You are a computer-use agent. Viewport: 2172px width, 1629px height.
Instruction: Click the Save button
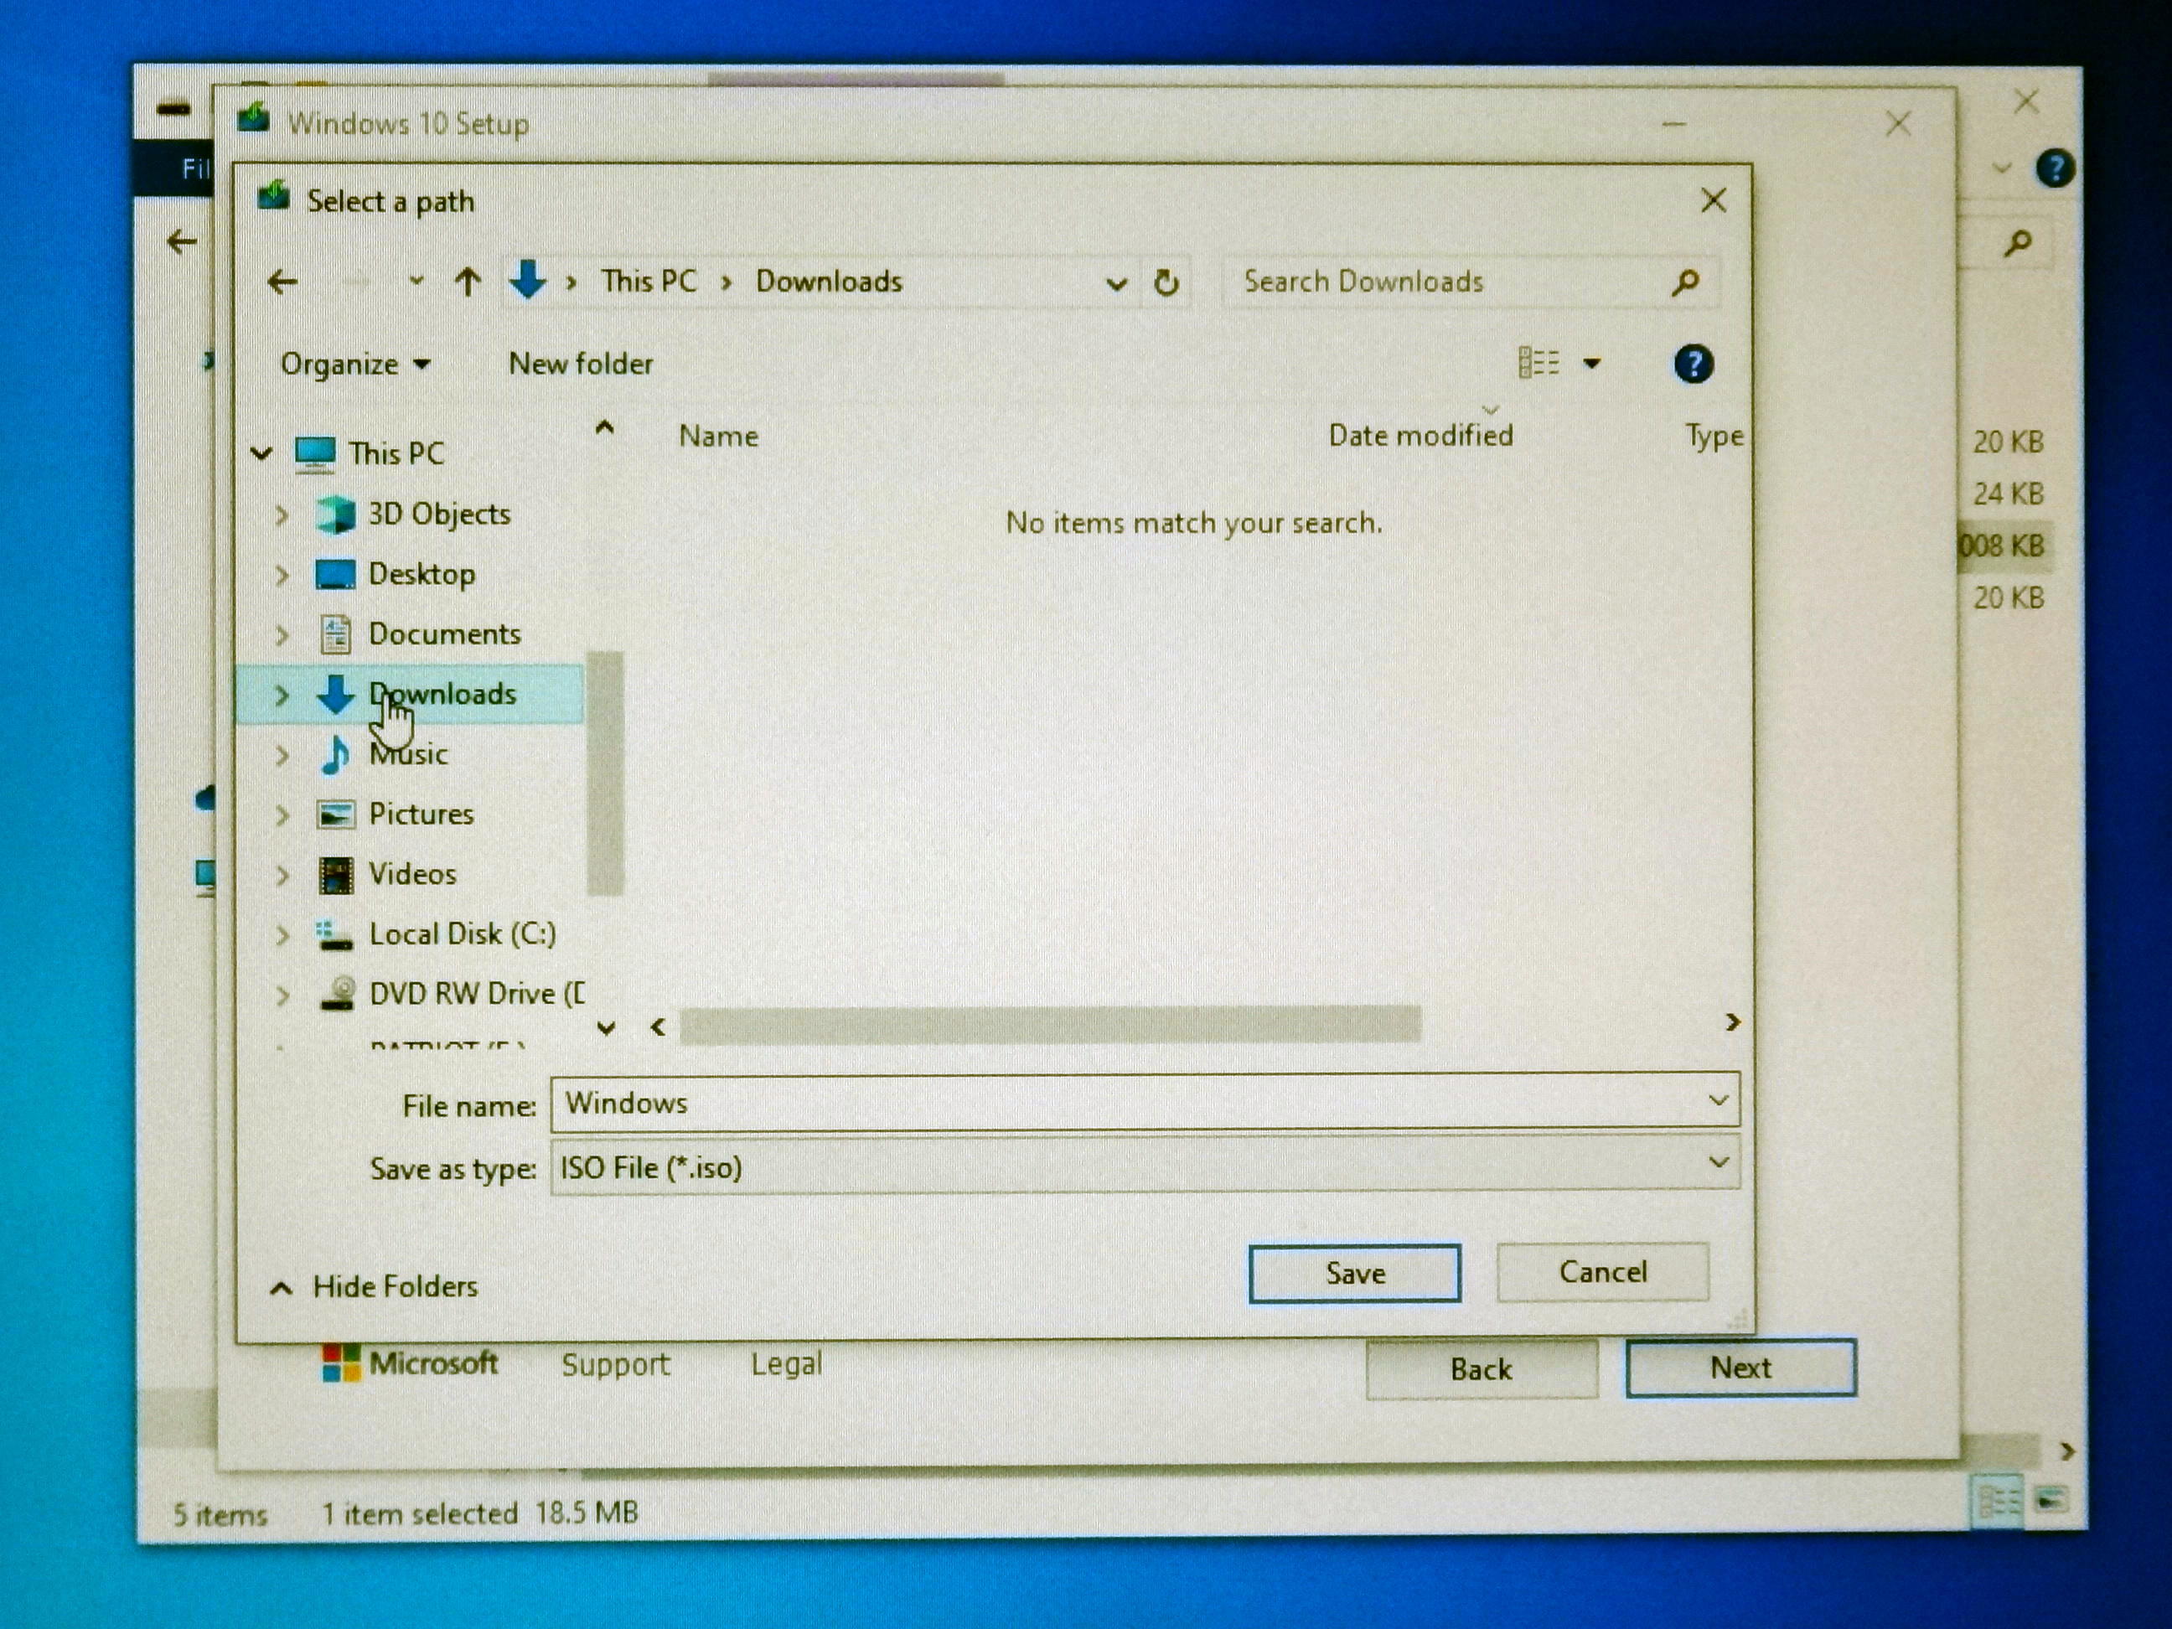[1354, 1274]
